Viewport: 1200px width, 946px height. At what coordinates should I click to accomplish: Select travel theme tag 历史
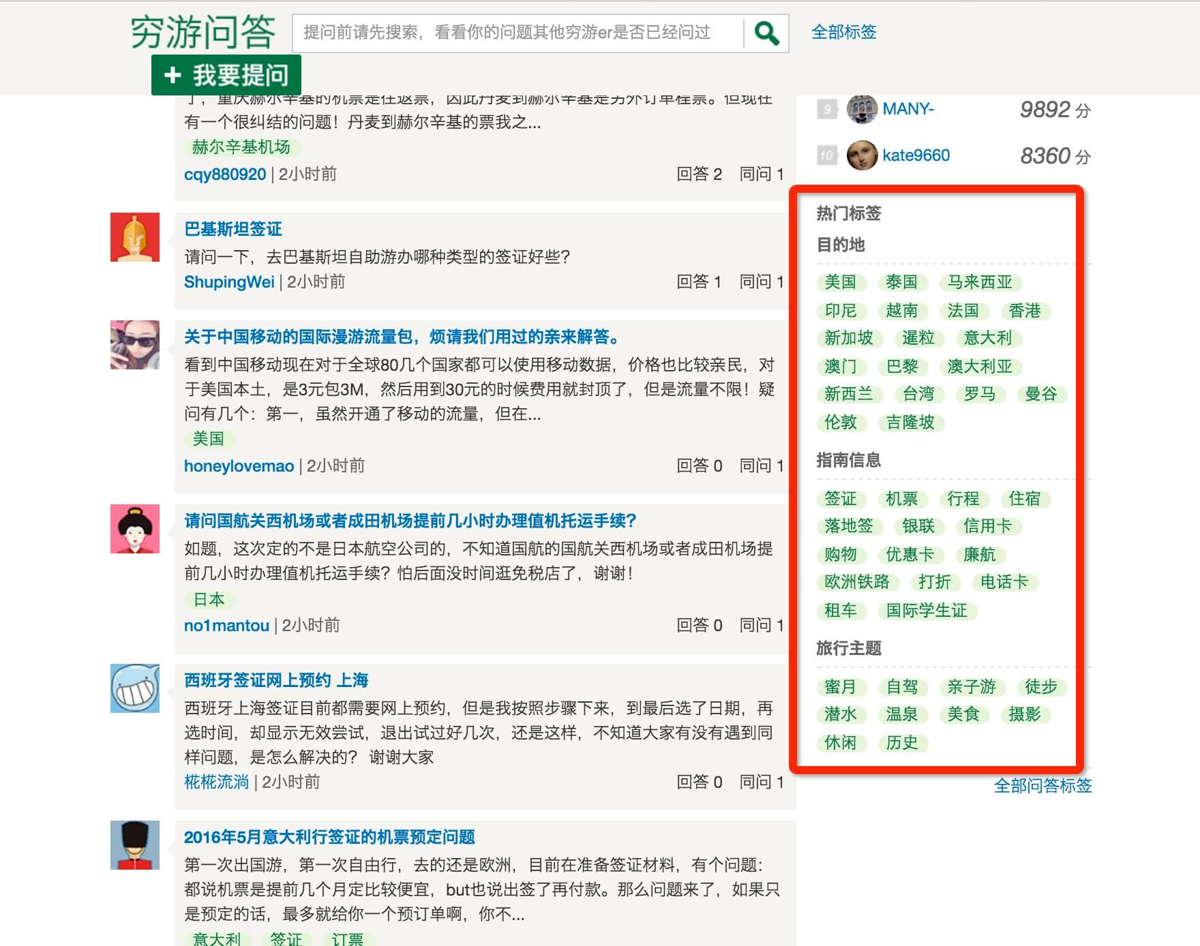(902, 743)
